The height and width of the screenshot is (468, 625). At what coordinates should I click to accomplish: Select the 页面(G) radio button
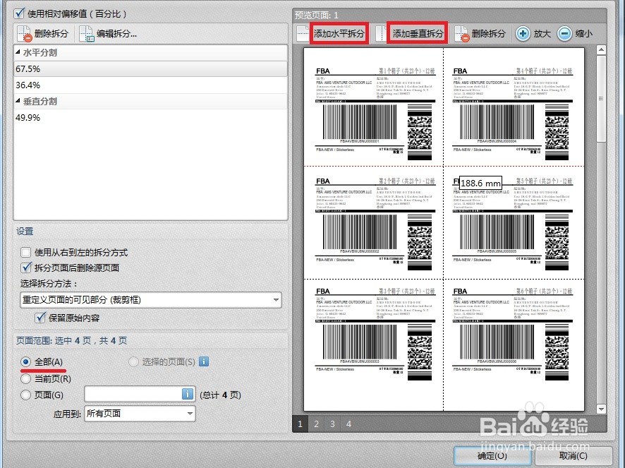[x=25, y=395]
